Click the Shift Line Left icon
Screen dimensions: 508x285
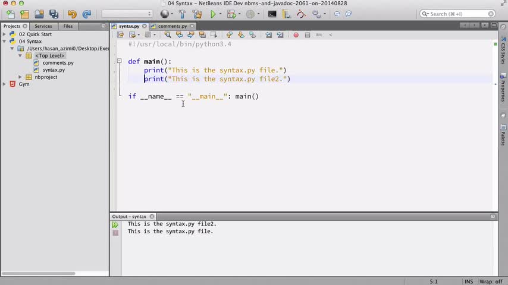point(269,34)
